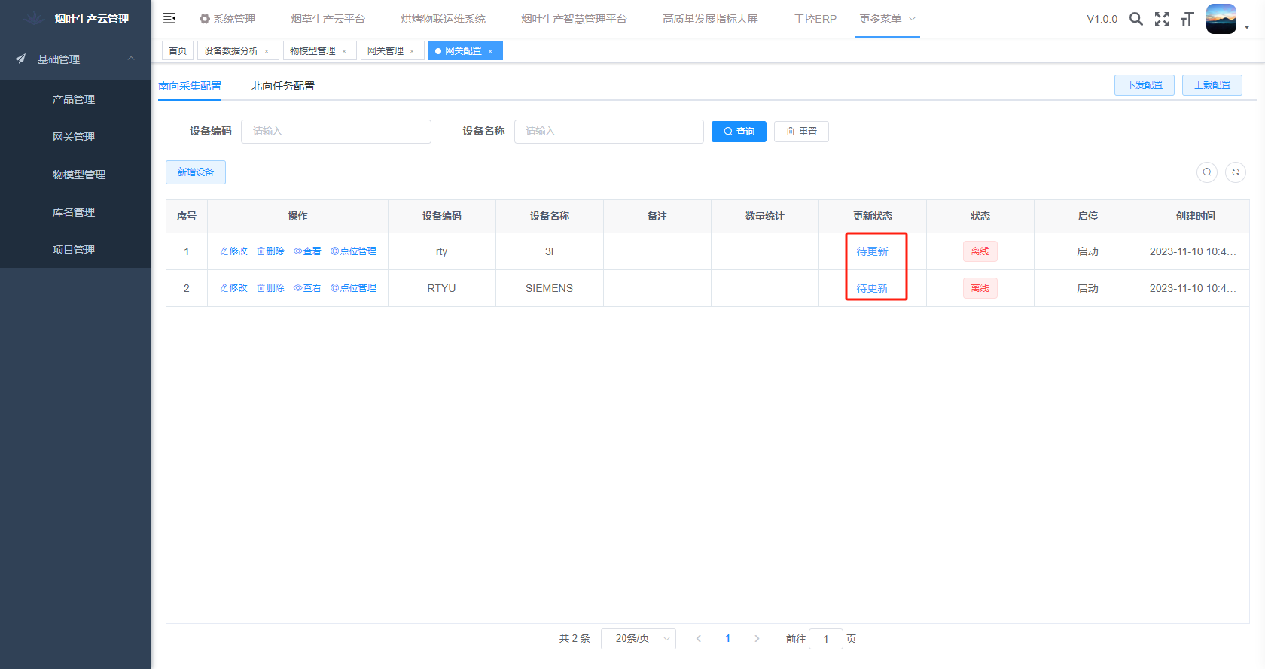Expand the 更多菜单 dropdown
Viewport: 1265px width, 669px height.
pos(888,19)
